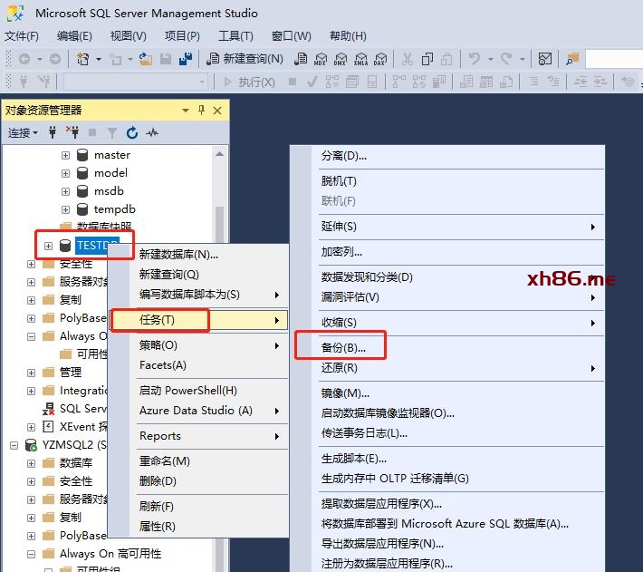
Task: Choose 还原(R) in the submenu
Action: pyautogui.click(x=340, y=368)
